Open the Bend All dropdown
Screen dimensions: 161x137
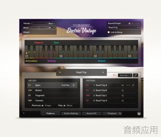point(51,28)
